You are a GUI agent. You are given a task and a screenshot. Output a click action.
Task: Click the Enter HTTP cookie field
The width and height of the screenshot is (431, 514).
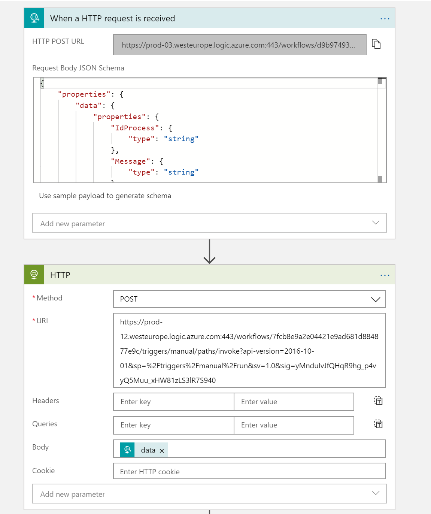point(249,471)
